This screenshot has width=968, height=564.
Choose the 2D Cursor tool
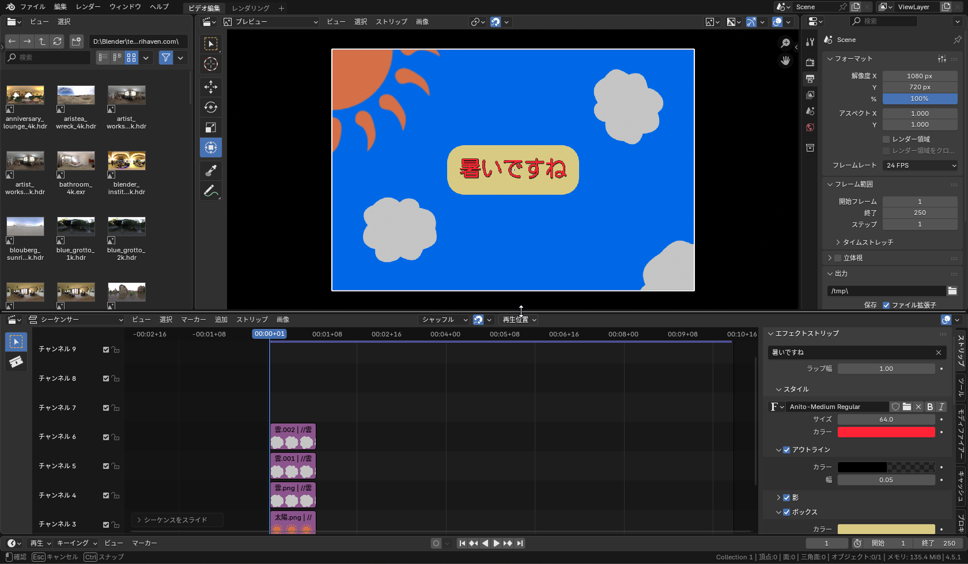pos(211,64)
